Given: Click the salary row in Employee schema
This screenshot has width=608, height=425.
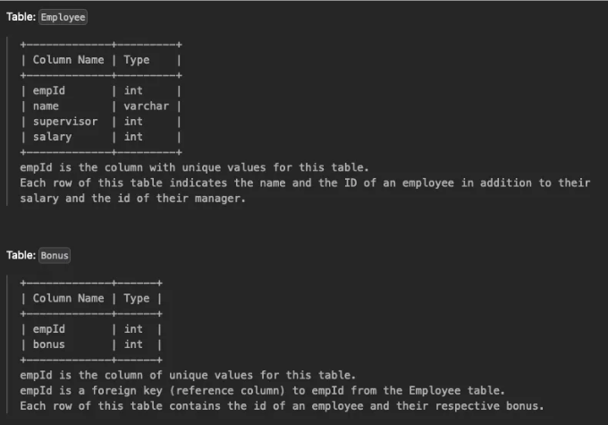Looking at the screenshot, I should coord(101,137).
